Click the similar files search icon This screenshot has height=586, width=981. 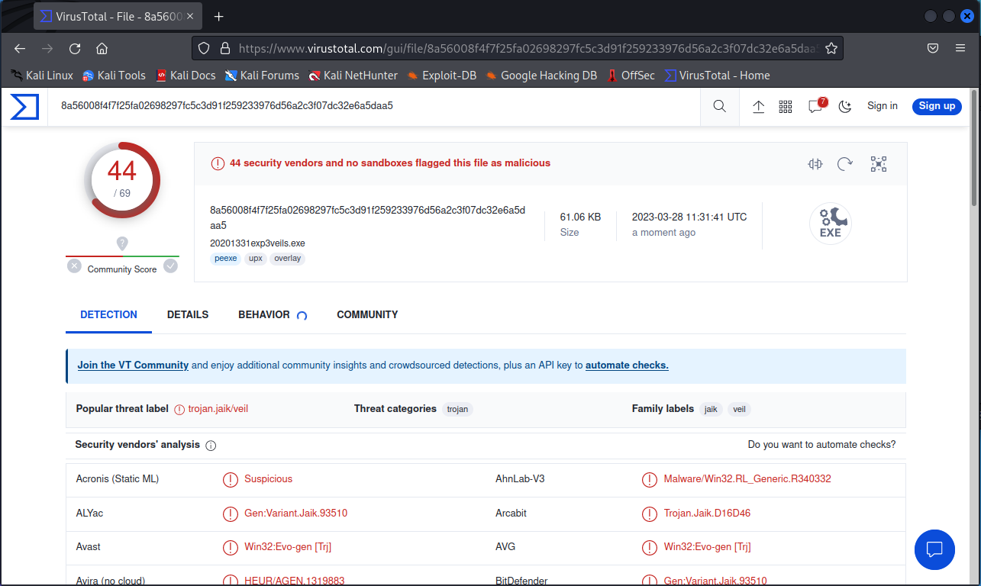coord(815,163)
